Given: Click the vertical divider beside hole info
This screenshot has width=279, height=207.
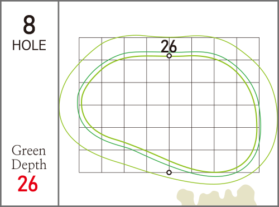Looking at the screenshot, I should pyautogui.click(x=59, y=103).
